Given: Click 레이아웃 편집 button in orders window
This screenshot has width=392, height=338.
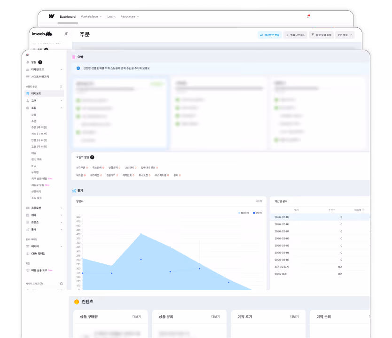Looking at the screenshot, I should coord(270,35).
